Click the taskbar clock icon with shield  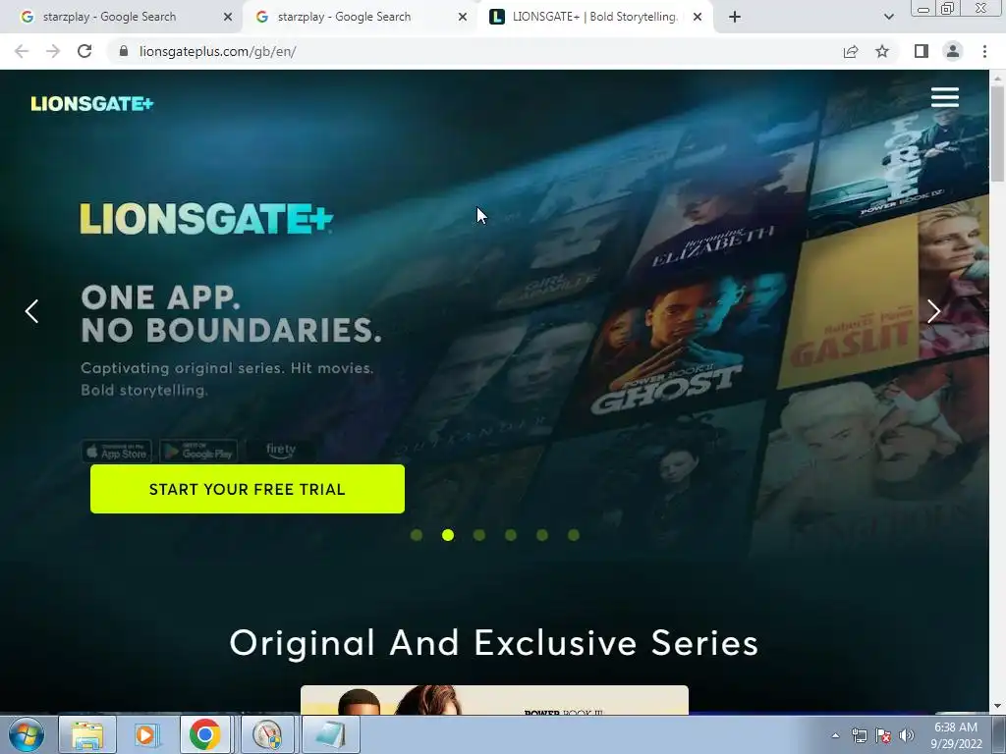(268, 734)
